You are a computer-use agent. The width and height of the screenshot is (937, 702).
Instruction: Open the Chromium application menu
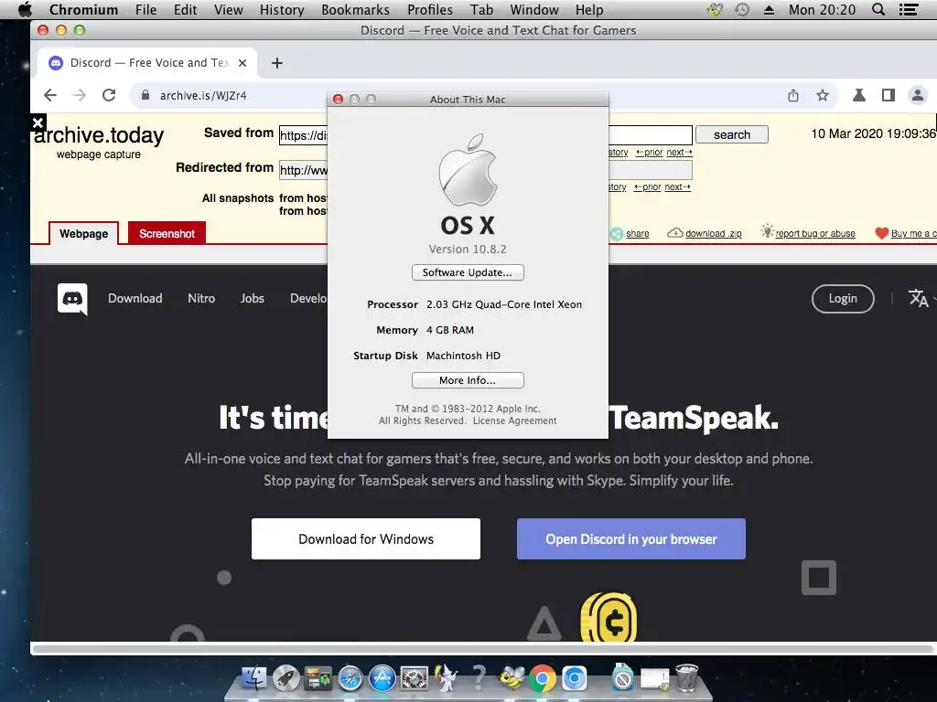83,9
